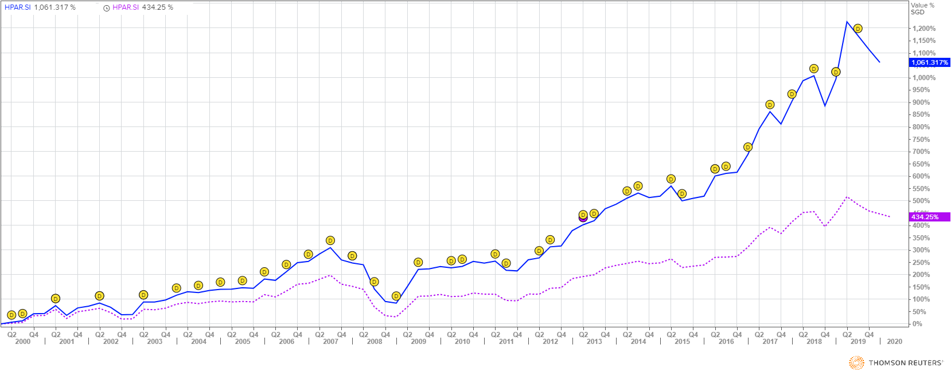Image resolution: width=951 pixels, height=380 pixels.
Task: Click the clock icon beside magenta HPAR.SI
Action: [107, 8]
